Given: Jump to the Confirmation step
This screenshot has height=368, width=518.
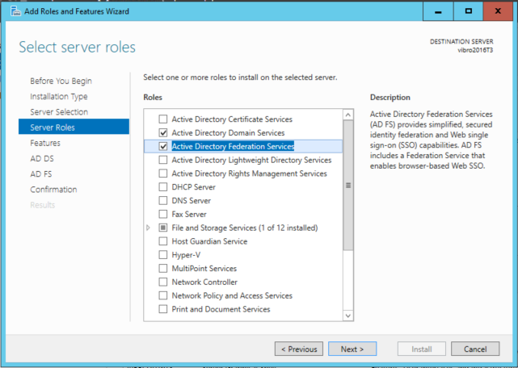Looking at the screenshot, I should [53, 190].
